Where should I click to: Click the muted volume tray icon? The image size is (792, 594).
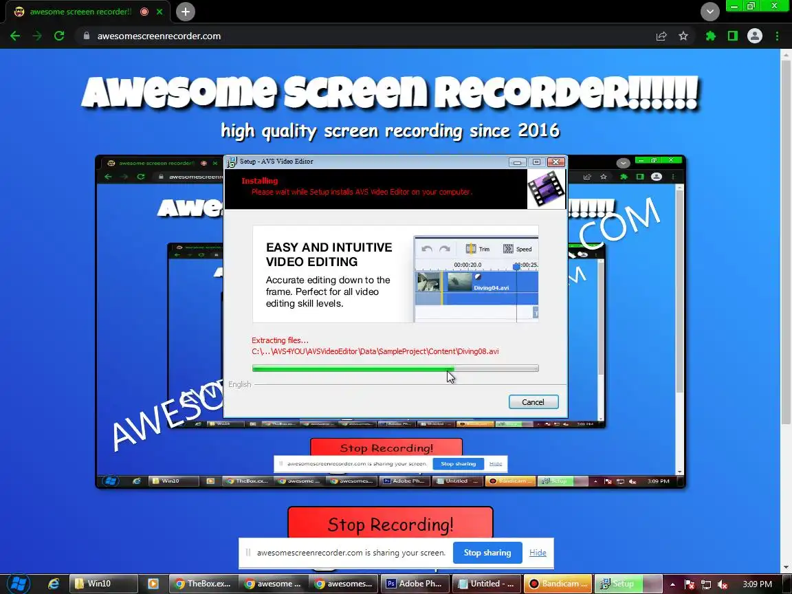tap(723, 584)
